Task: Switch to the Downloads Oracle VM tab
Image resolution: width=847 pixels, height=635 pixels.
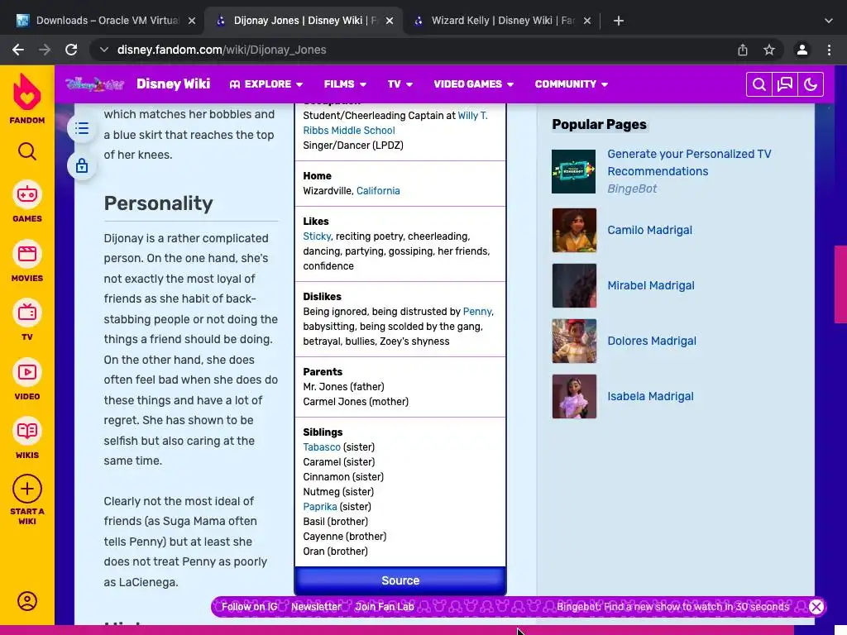Action: pyautogui.click(x=106, y=21)
